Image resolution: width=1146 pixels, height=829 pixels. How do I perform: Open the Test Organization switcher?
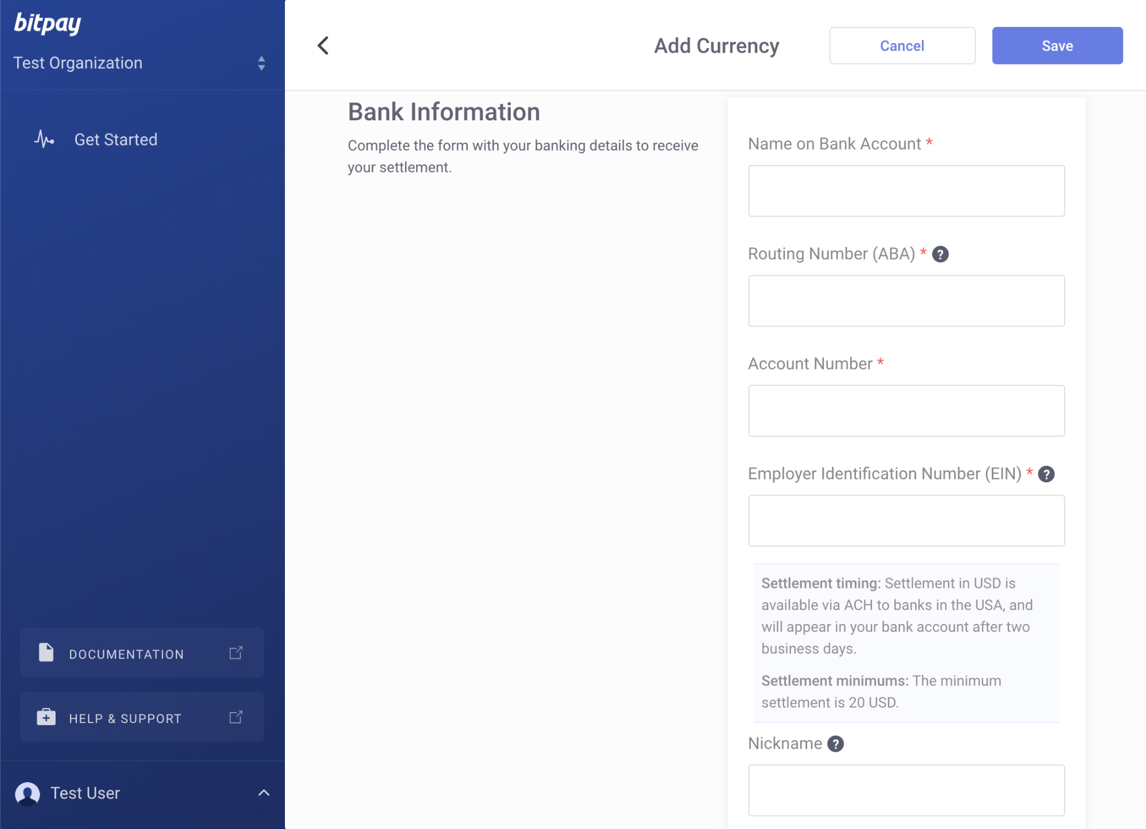point(140,63)
